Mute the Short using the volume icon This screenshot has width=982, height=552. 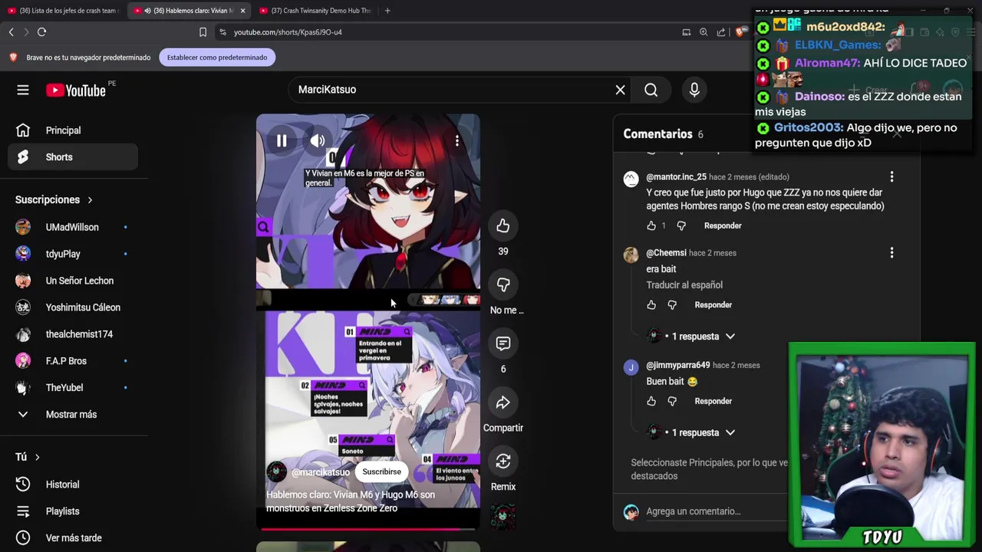318,141
